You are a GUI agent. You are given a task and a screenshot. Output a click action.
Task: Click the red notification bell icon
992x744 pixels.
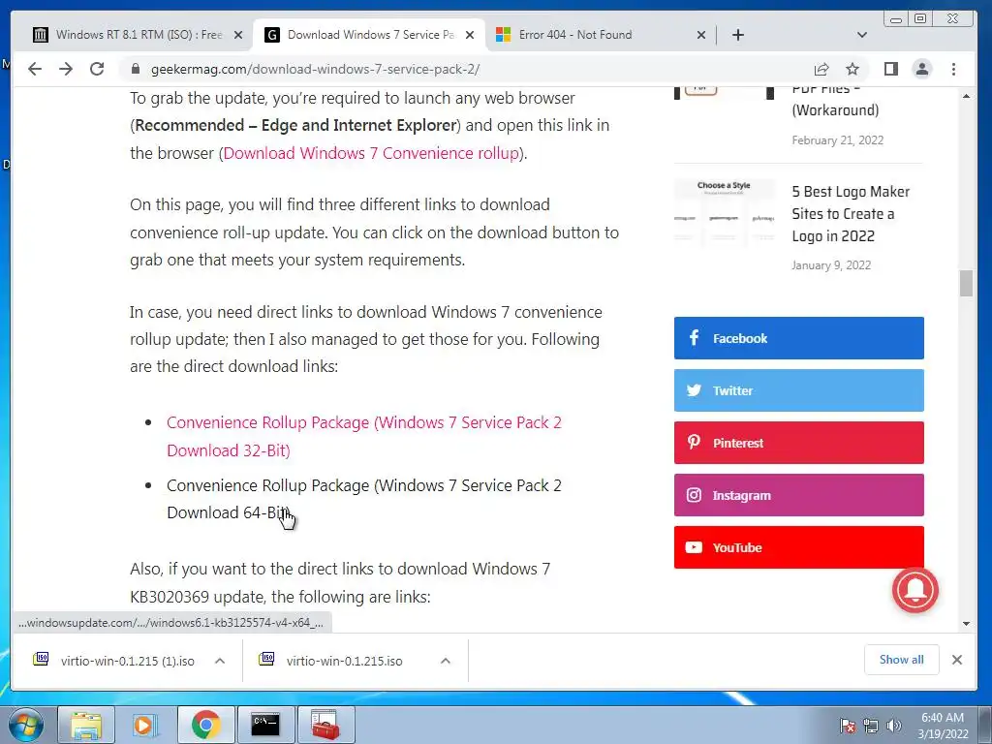point(914,590)
